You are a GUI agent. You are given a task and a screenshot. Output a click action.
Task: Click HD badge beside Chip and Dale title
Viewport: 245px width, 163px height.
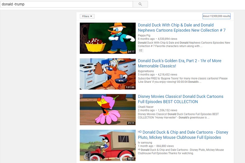pyautogui.click(x=140, y=132)
